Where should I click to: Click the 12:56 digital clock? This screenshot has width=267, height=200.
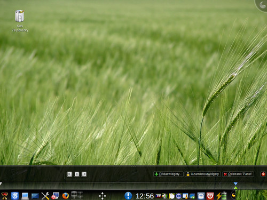pos(145,196)
